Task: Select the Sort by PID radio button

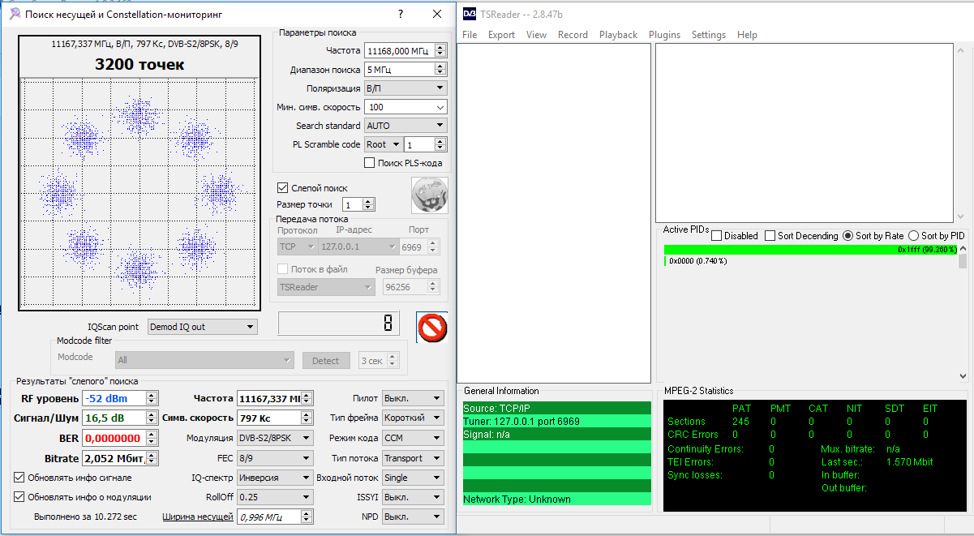Action: pyautogui.click(x=913, y=236)
